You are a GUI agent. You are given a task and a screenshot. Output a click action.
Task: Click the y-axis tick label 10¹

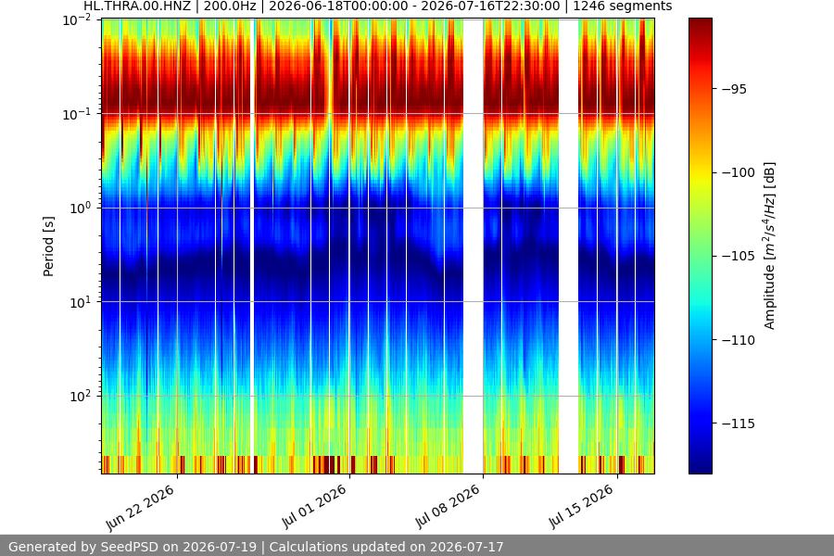(x=81, y=302)
